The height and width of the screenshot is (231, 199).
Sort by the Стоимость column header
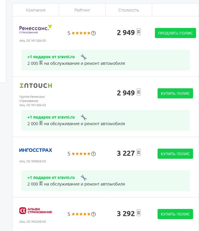pyautogui.click(x=129, y=10)
